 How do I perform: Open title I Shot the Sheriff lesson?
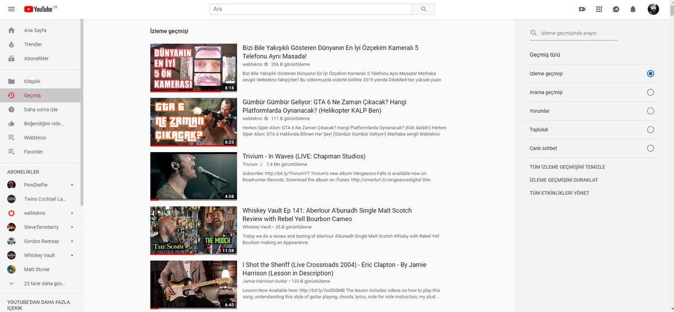335,269
